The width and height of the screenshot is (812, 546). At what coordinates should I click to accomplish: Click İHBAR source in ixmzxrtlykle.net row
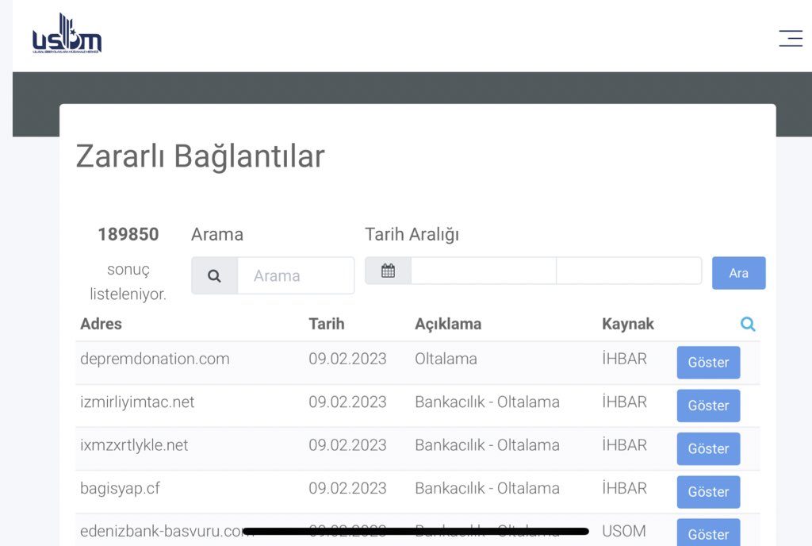click(624, 445)
